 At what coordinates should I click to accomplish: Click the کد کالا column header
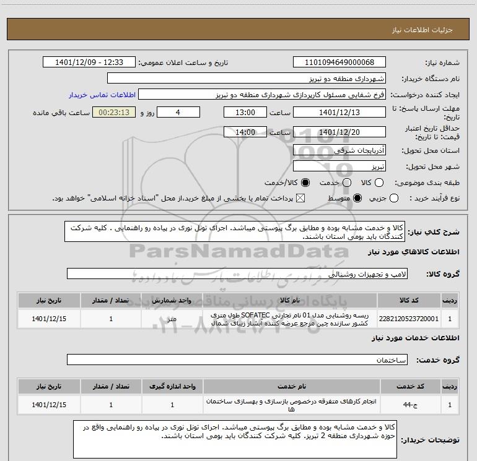point(409,300)
